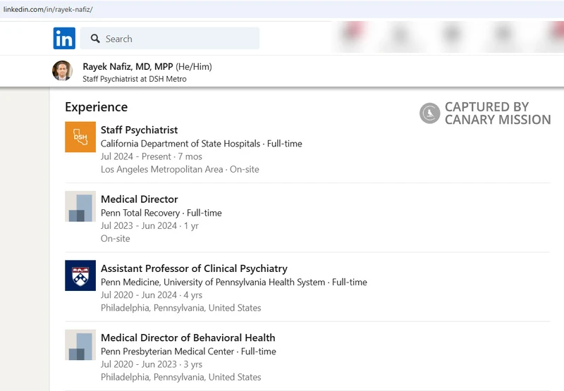The height and width of the screenshot is (391, 564).
Task: Click California Department of State Hospitals text
Action: (180, 144)
